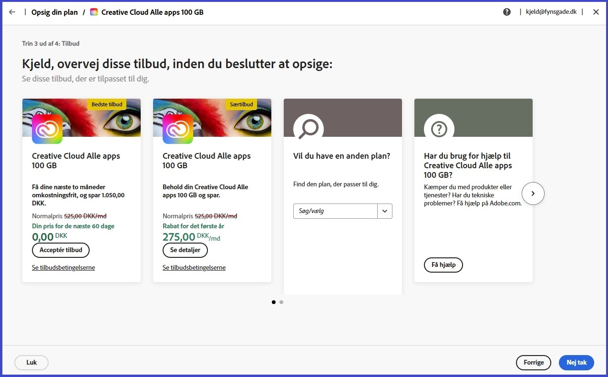The image size is (608, 377).
Task: Open the help question mark icon in header
Action: click(507, 12)
